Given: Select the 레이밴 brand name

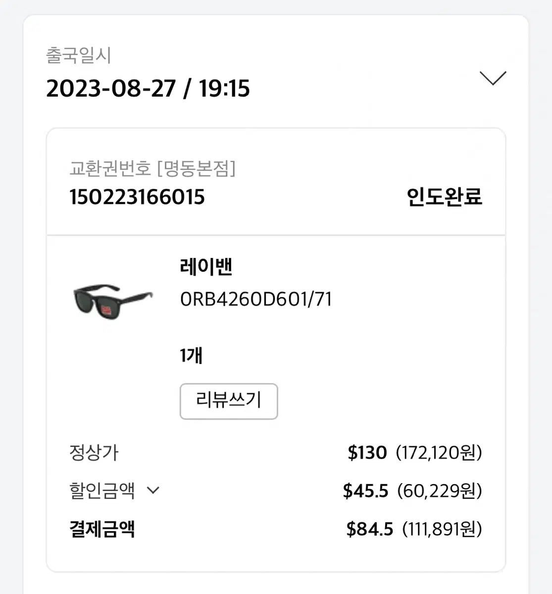Looking at the screenshot, I should (x=206, y=267).
